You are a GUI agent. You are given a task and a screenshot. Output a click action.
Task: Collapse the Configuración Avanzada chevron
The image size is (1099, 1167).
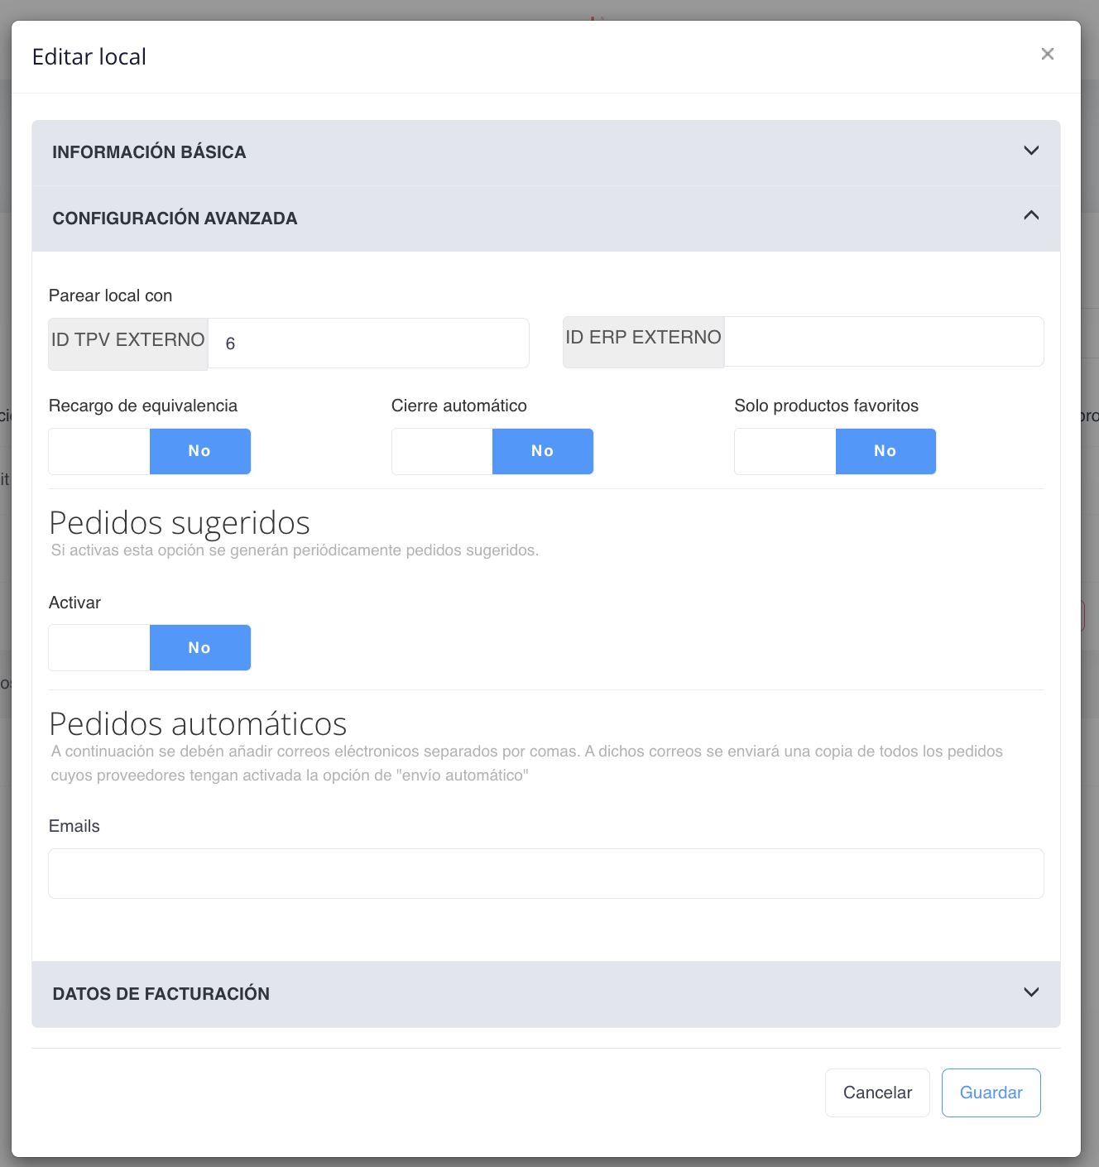pyautogui.click(x=1030, y=216)
